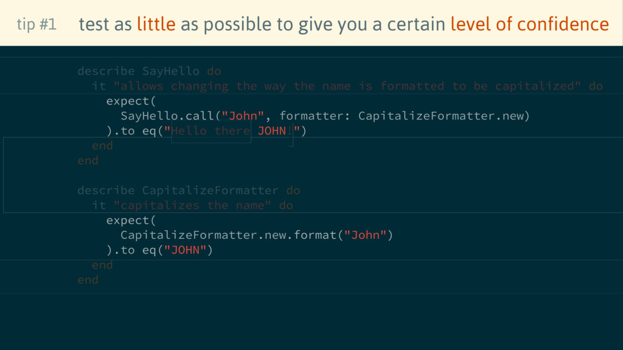The width and height of the screenshot is (623, 350).
Task: Click "John" string inside the format call
Action: [x=365, y=235]
